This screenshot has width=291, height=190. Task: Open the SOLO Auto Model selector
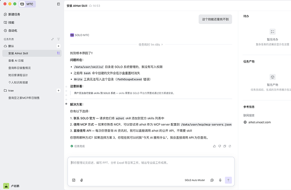[195, 180]
